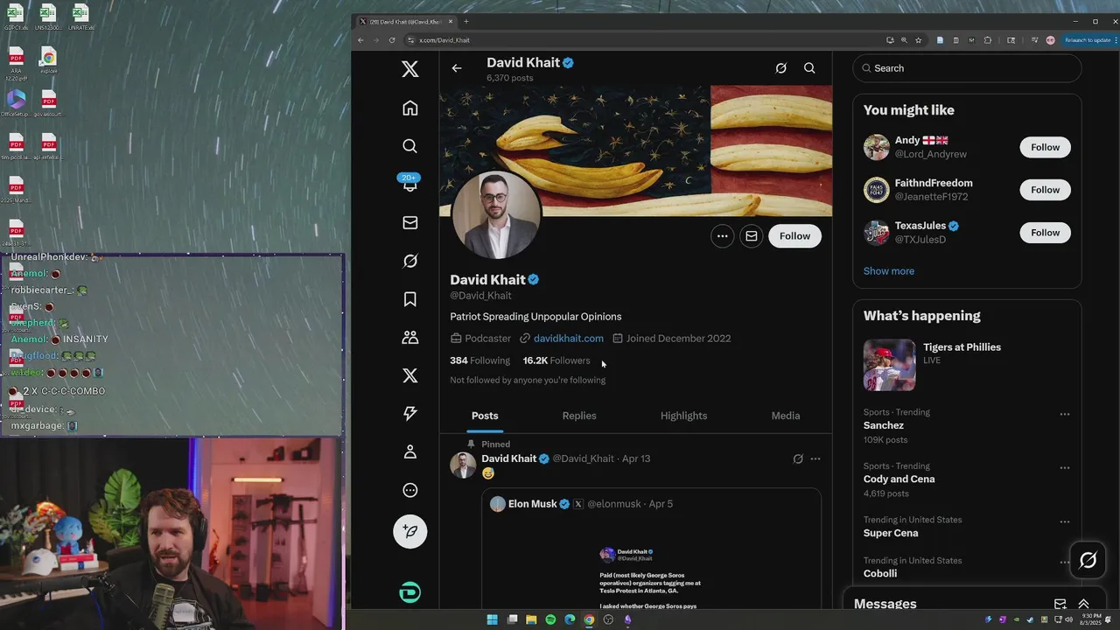Open Notifications bell with 20+ badge
Viewport: 1120px width, 630px height.
click(409, 183)
